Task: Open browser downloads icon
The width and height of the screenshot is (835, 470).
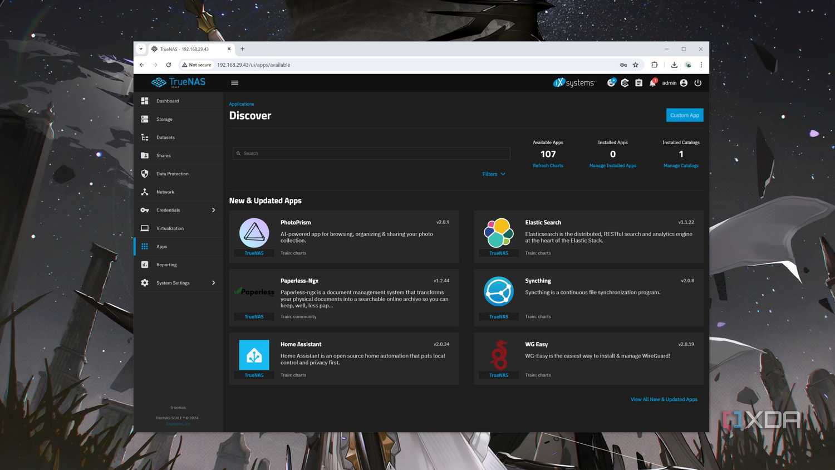Action: click(674, 65)
